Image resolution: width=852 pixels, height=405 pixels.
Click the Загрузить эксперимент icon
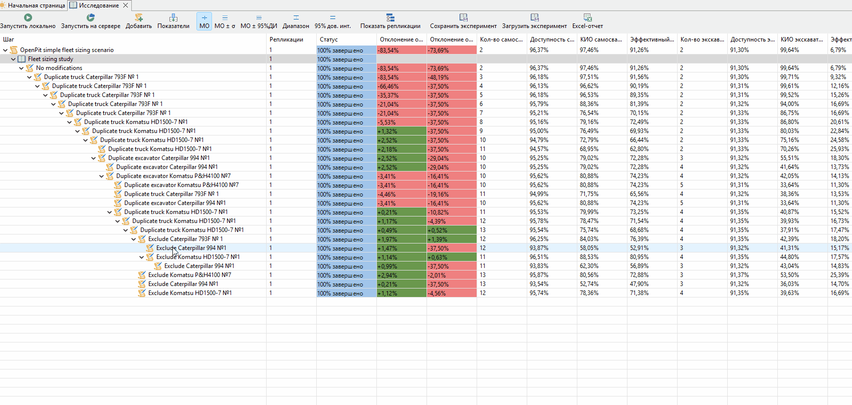(x=534, y=17)
